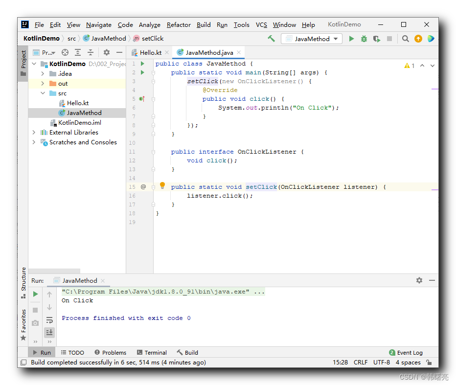Toggle the Structure tool window
This screenshot has width=456, height=385.
coord(23,283)
